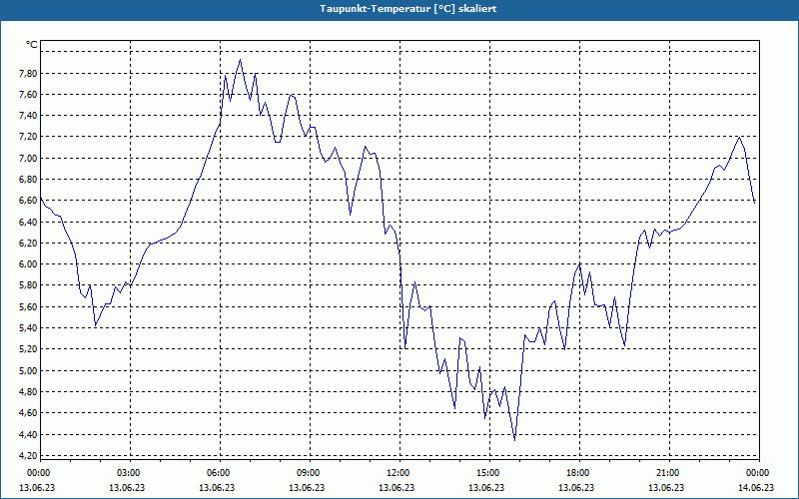Pick the 6,20 y-axis label
799x499 pixels.
tap(28, 244)
